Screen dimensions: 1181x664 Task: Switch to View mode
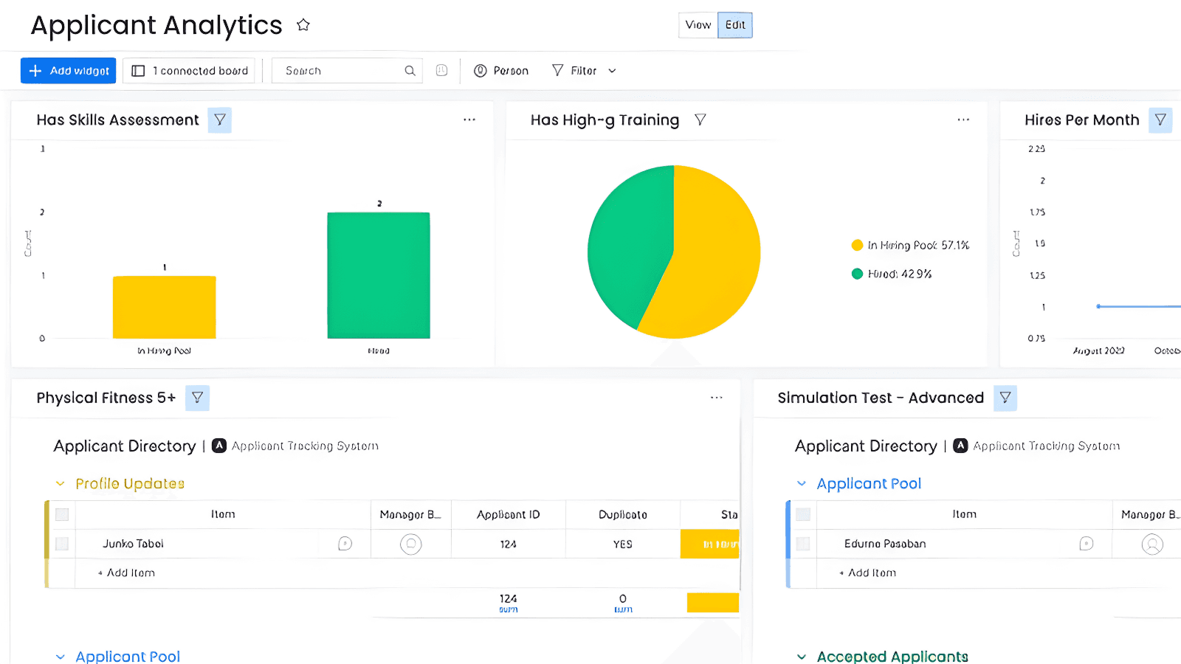pos(698,25)
